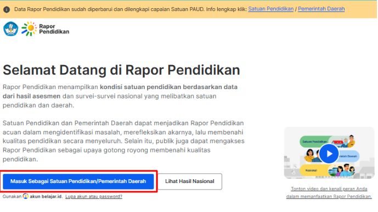Click the 'akun belajar.id' text
378x212 pixels.
[x=46, y=197]
